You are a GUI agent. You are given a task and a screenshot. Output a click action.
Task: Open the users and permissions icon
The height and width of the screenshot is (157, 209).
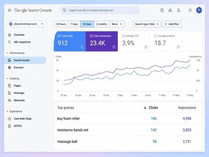[x=170, y=10]
